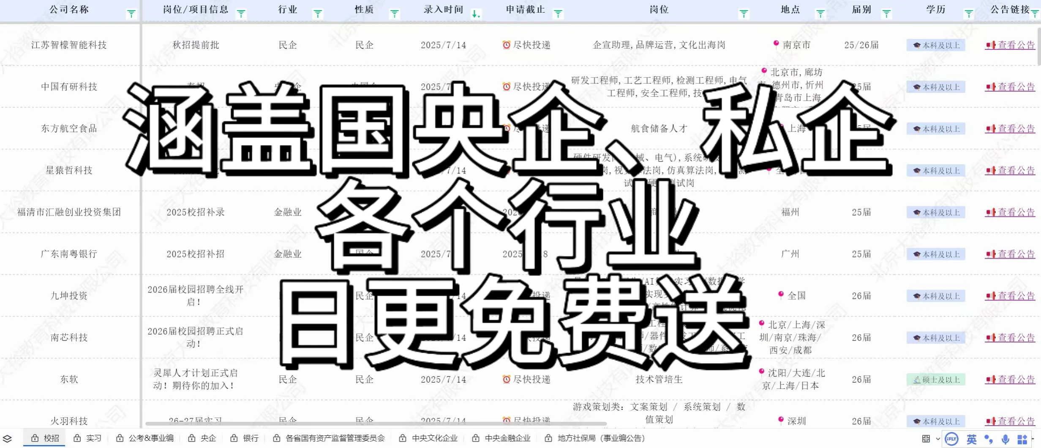Select the 2025校招补录 cell
Image resolution: width=1041 pixels, height=448 pixels.
point(196,212)
